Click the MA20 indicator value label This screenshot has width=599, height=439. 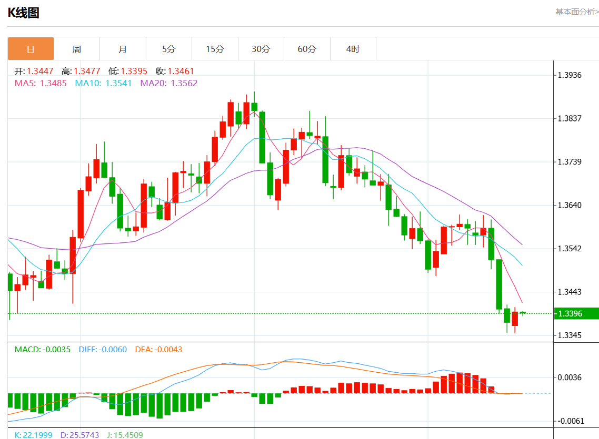(168, 83)
